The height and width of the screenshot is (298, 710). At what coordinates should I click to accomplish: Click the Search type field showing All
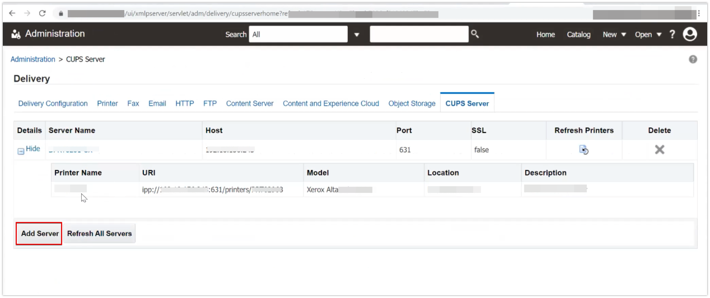pyautogui.click(x=298, y=34)
